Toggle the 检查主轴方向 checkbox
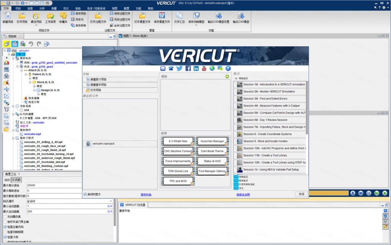This screenshot has height=245, width=391. pos(5,227)
